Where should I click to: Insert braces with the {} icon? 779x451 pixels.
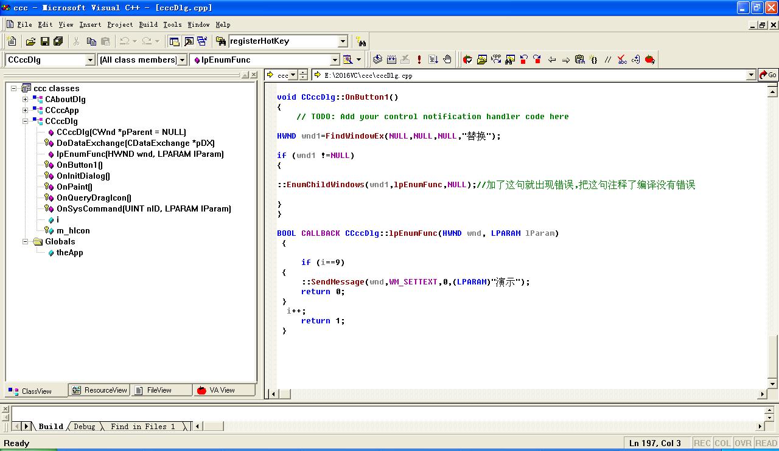[x=594, y=60]
